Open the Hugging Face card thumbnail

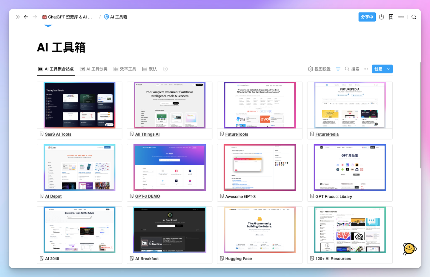pyautogui.click(x=260, y=229)
